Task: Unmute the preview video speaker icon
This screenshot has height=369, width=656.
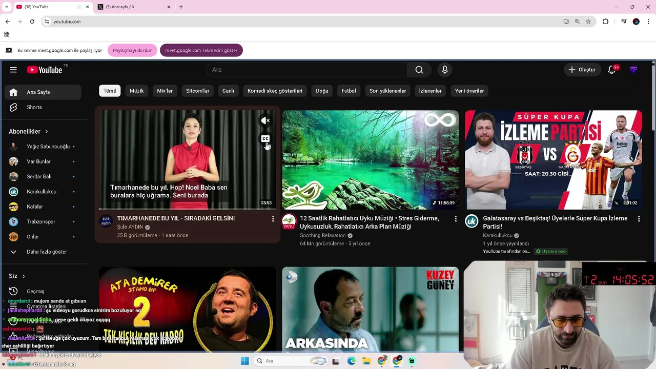Action: (x=265, y=121)
